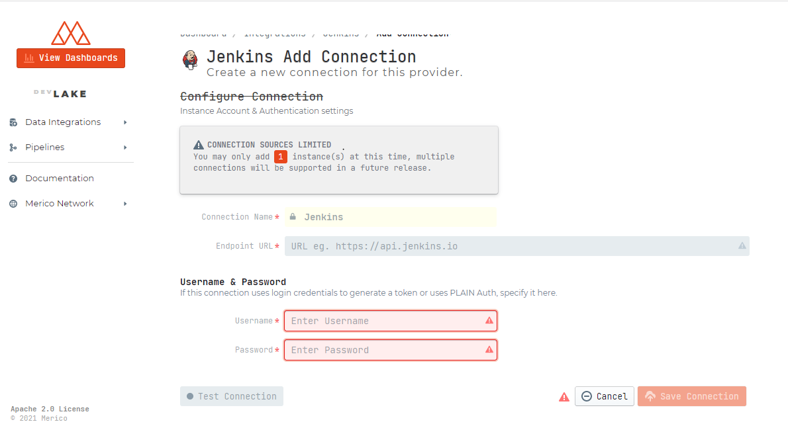Click the Merico Network globe icon

[x=13, y=203]
